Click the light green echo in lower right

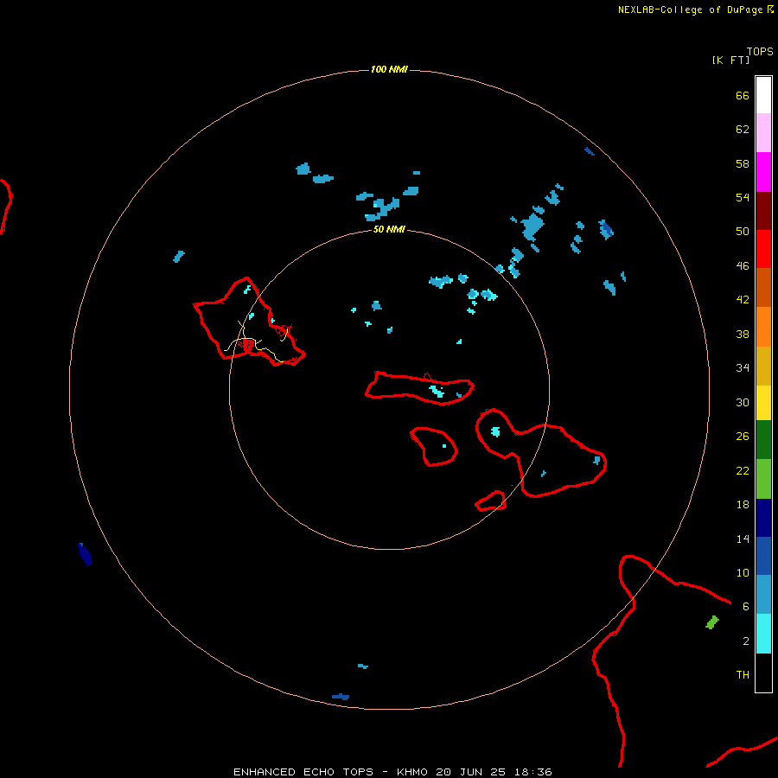[712, 622]
